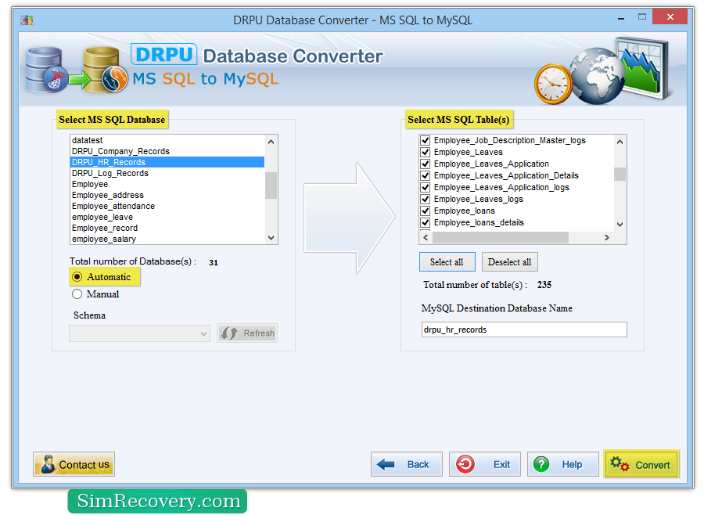Select the datatest database
Viewport: 704px width, 515px height.
click(x=167, y=140)
